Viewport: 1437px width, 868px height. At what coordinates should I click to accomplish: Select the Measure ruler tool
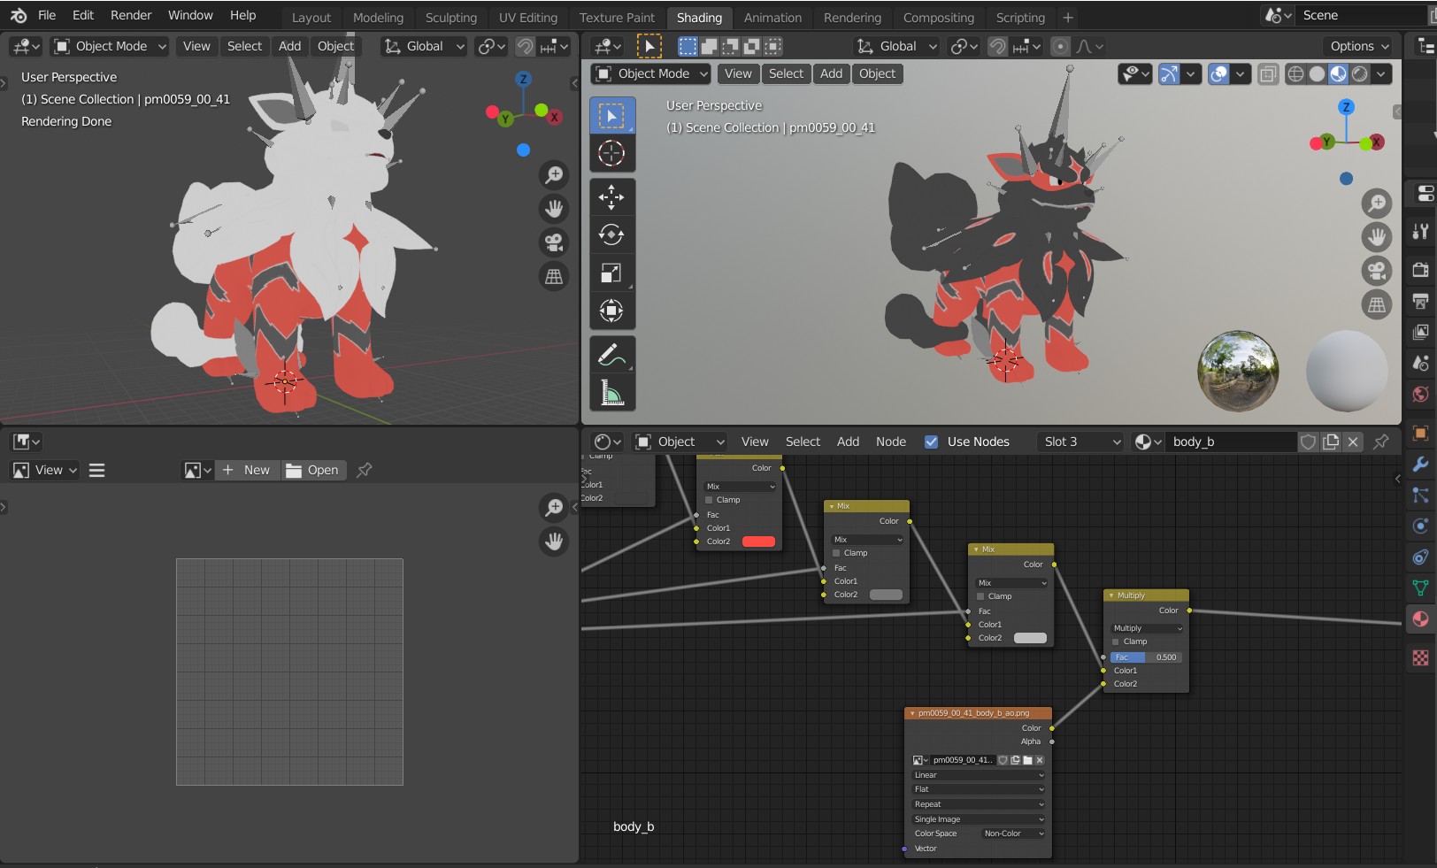[x=611, y=392]
